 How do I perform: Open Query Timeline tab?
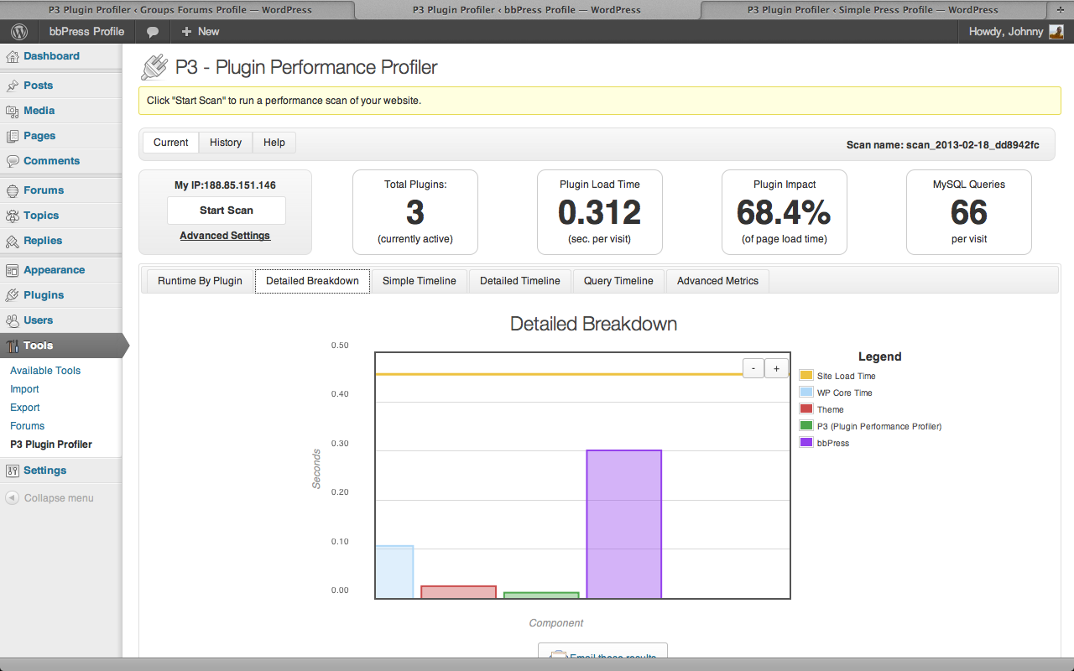(618, 281)
